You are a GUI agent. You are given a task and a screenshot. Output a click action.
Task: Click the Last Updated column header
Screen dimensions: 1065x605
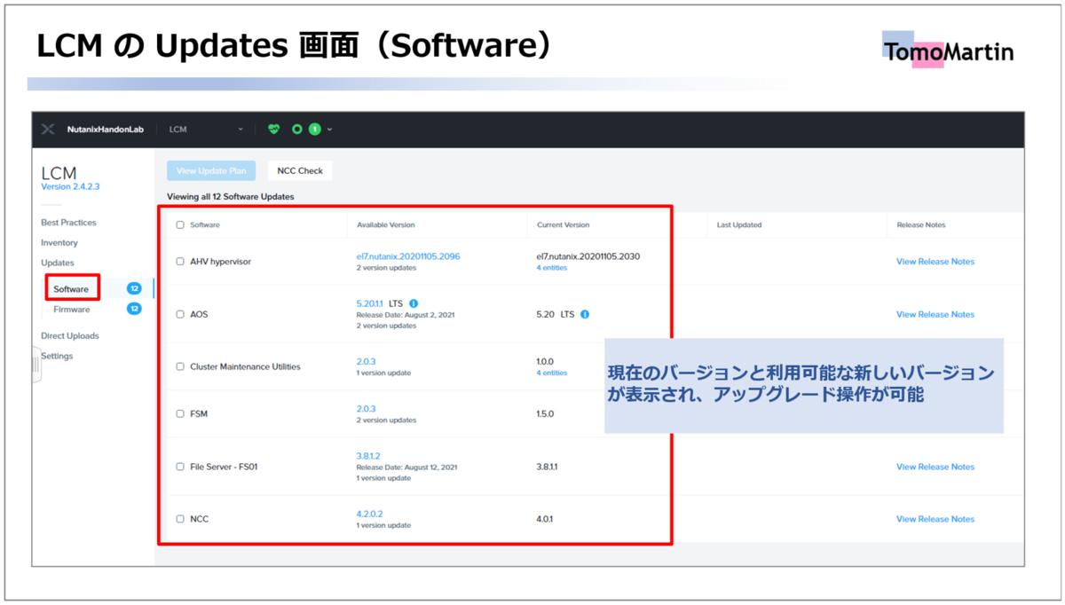pos(739,225)
